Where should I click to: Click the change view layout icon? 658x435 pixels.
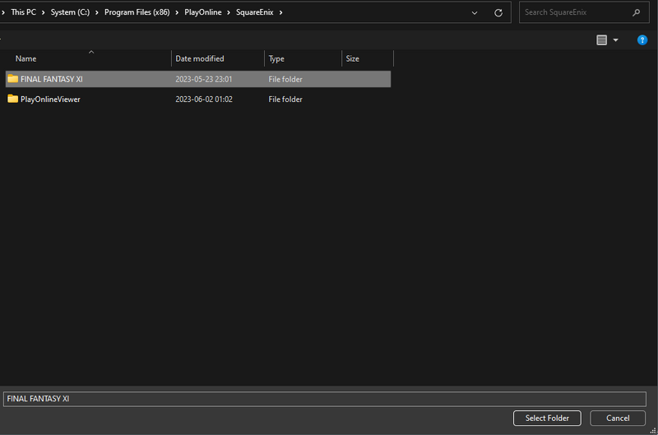(601, 40)
